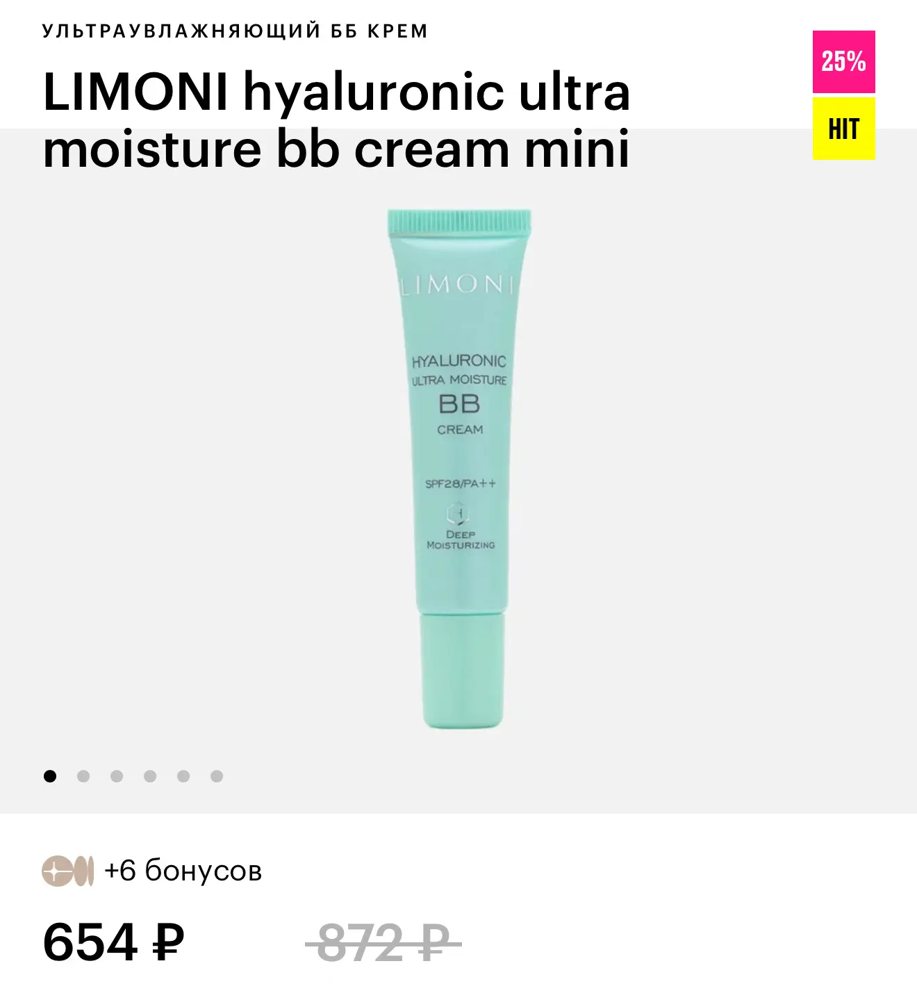This screenshot has height=984, width=917.
Task: Click the crossed-out old price 872 ₽
Action: 383,942
